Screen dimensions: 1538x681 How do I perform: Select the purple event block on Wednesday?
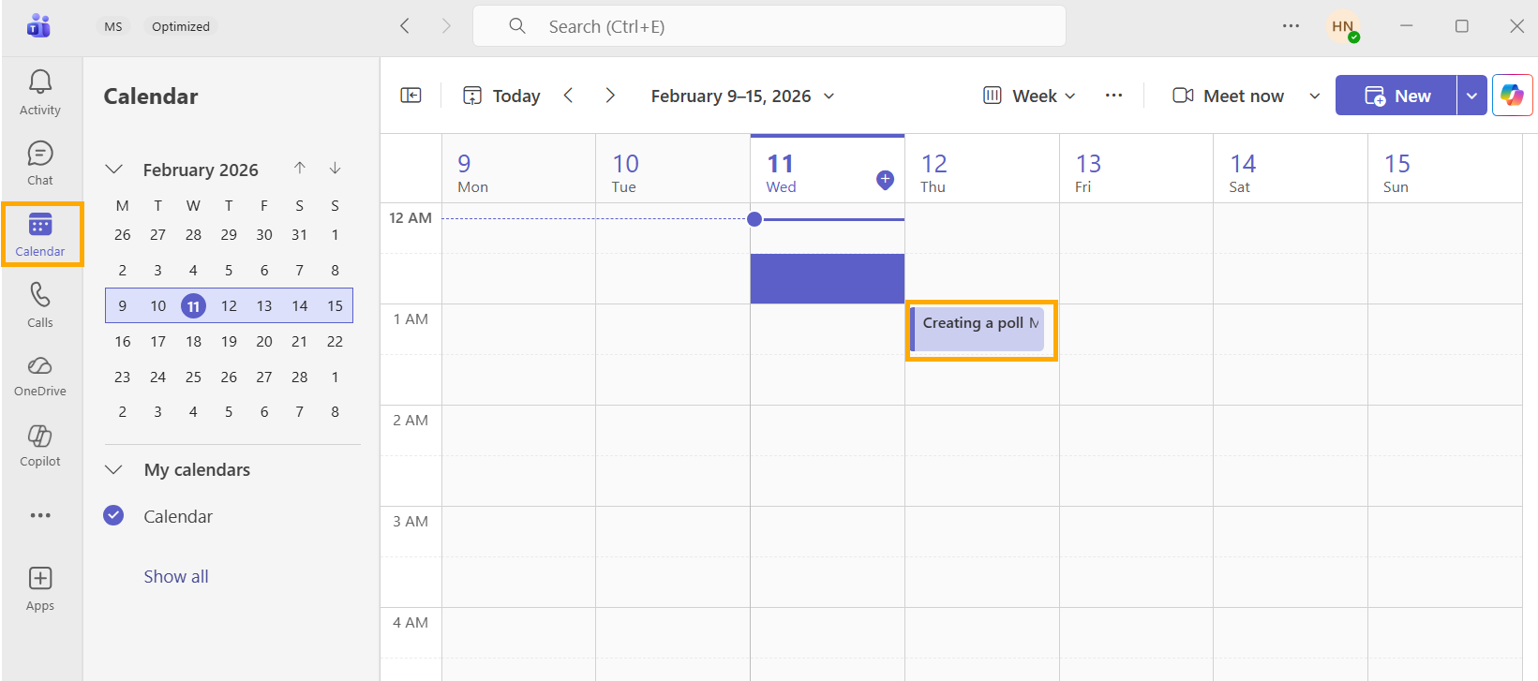pyautogui.click(x=828, y=278)
